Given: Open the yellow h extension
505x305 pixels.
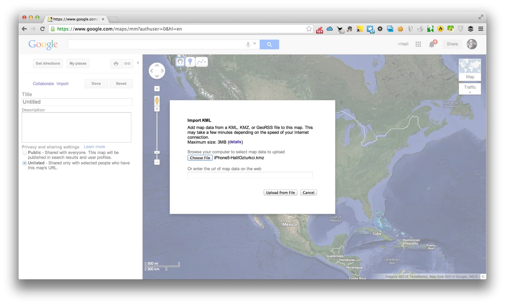Looking at the screenshot, I should tap(441, 29).
